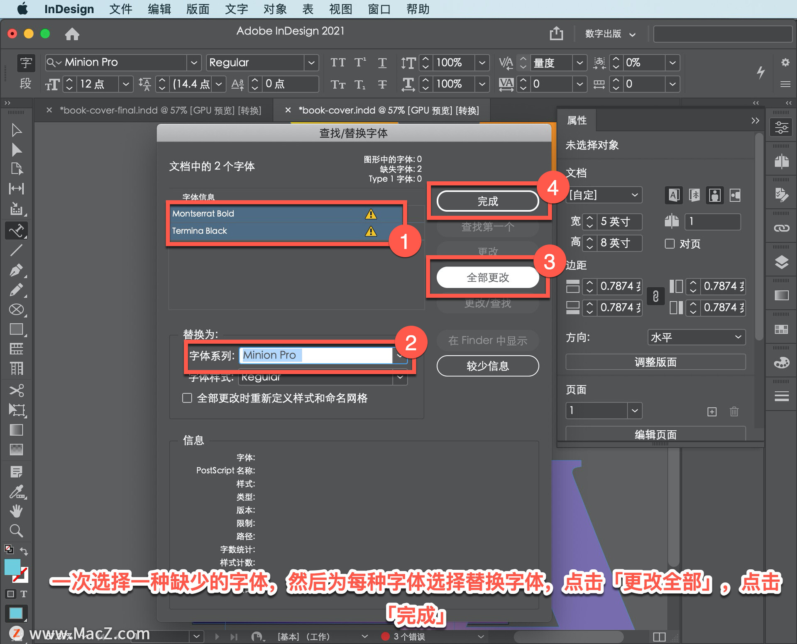This screenshot has height=644, width=797.
Task: Enable redefine styles when changing all checkbox
Action: tap(187, 398)
